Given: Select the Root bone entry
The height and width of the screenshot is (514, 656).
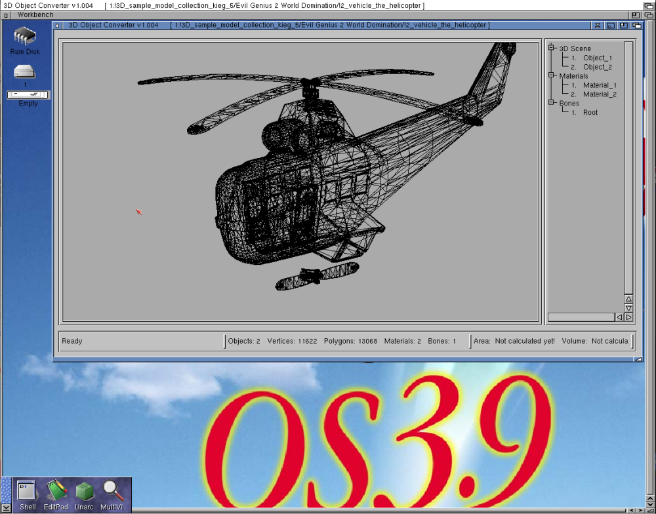Looking at the screenshot, I should tap(590, 112).
